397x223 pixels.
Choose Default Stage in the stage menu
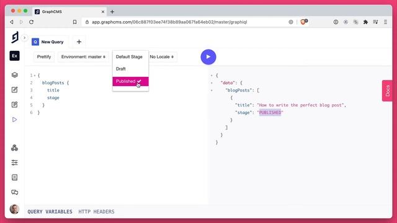(x=130, y=57)
